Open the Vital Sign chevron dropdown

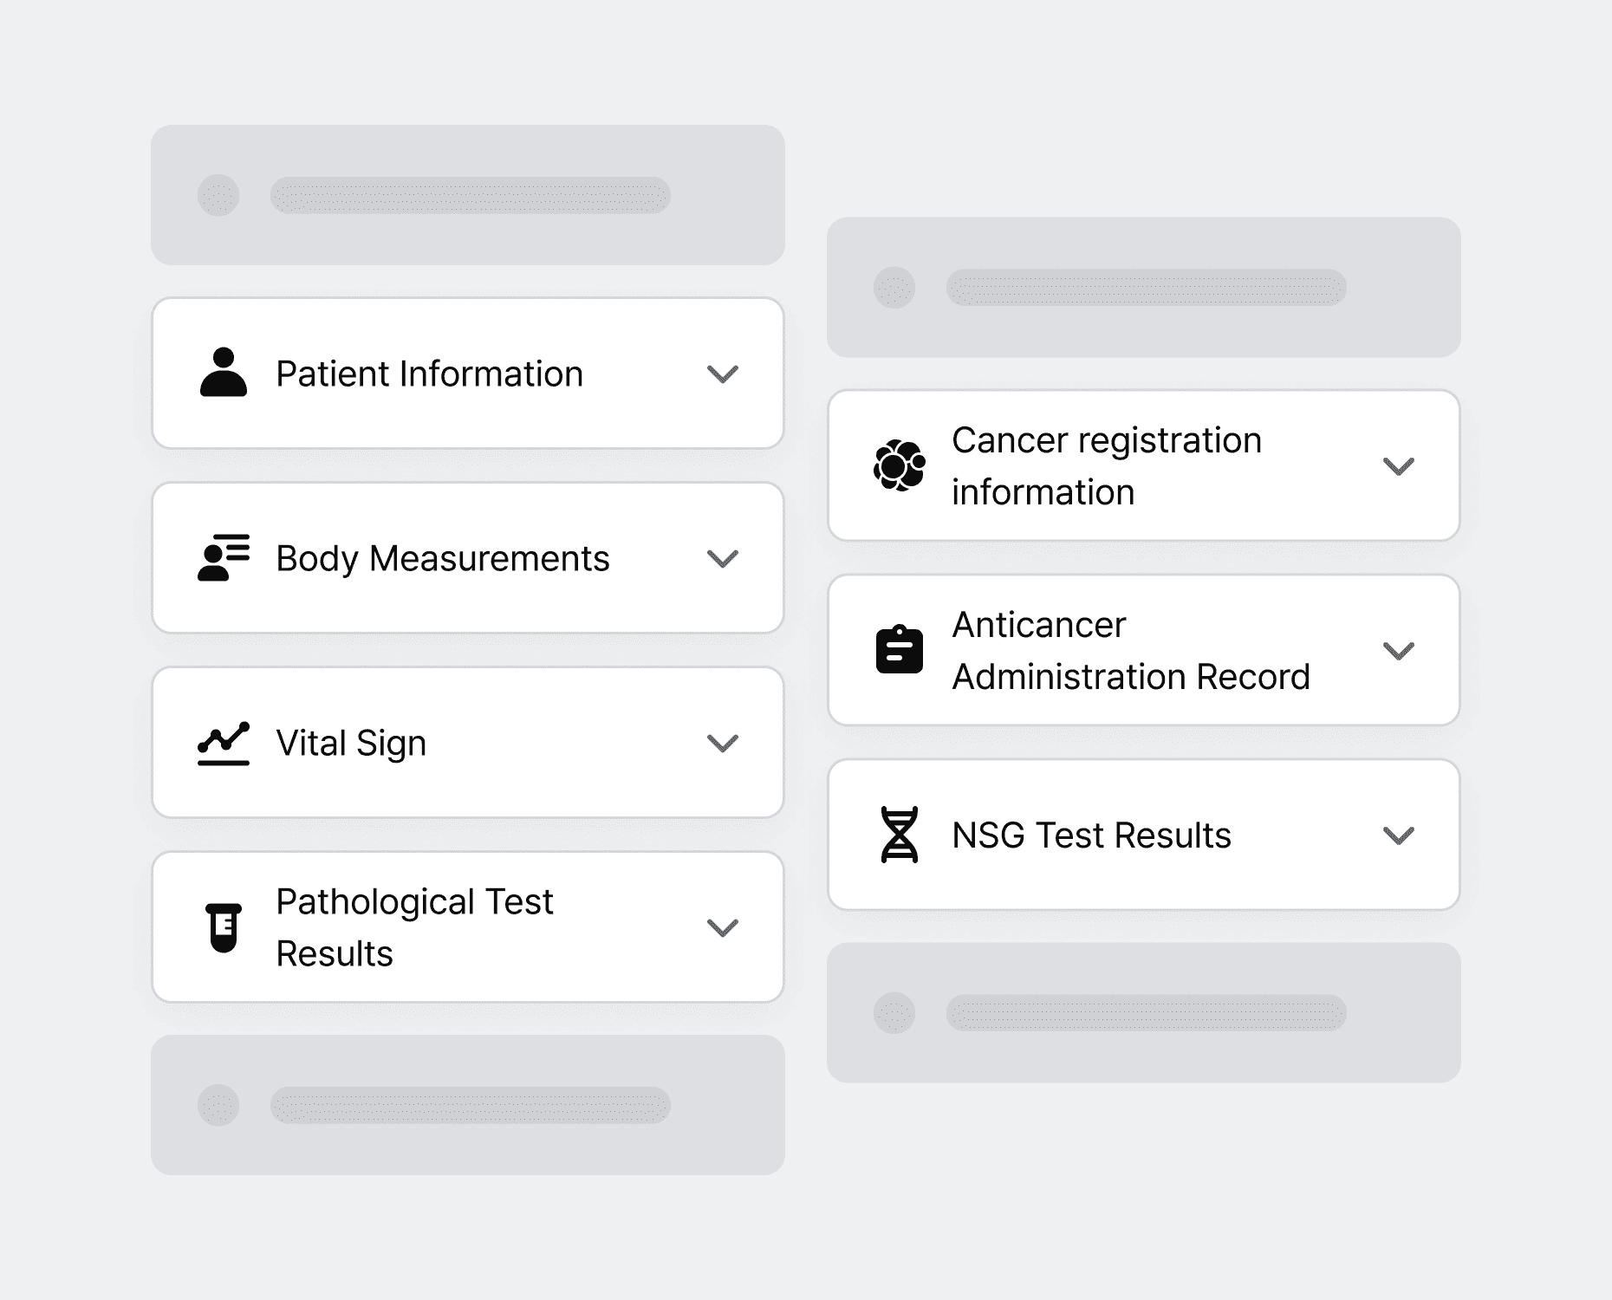pos(723,743)
